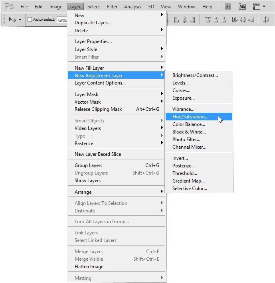Screen dimensions: 275x283
Task: Click the View Extras filmstrip icon
Action: tap(256, 7)
